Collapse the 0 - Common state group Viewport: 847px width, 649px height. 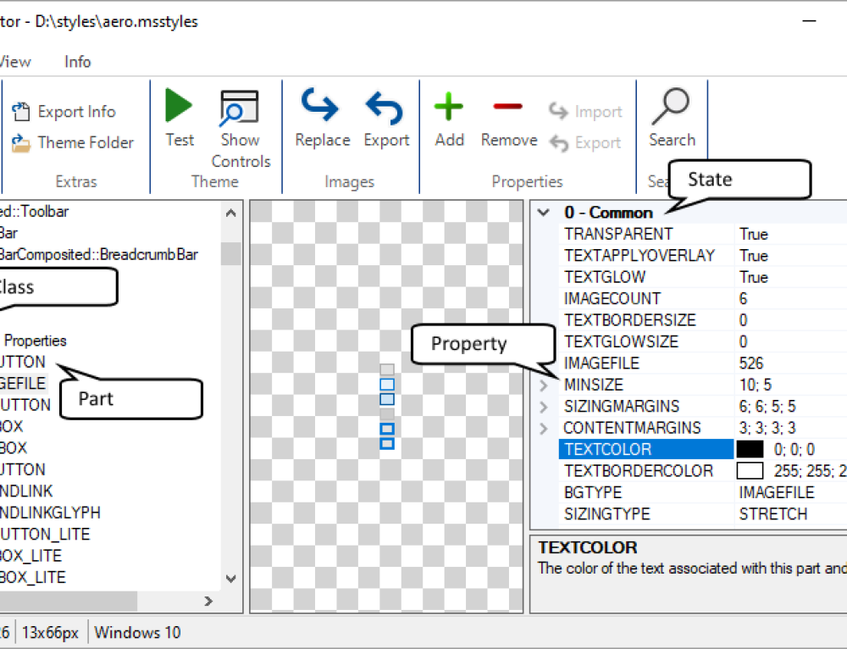pos(543,213)
